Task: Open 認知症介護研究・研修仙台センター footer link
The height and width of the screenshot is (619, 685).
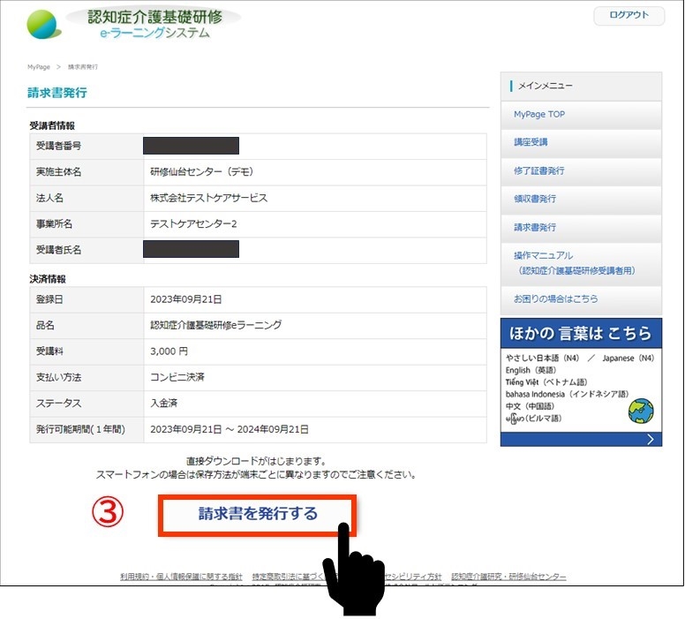Action: point(508,577)
